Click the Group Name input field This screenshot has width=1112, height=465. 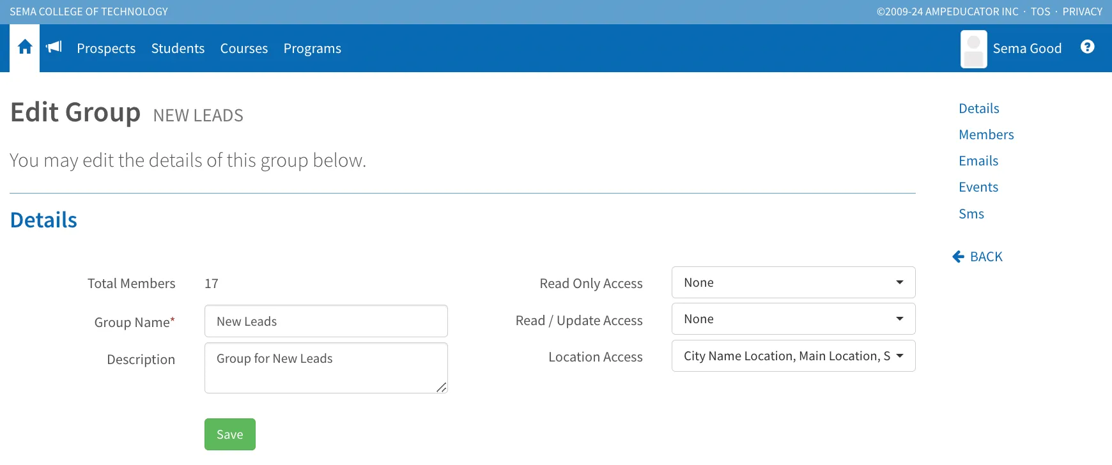tap(326, 321)
